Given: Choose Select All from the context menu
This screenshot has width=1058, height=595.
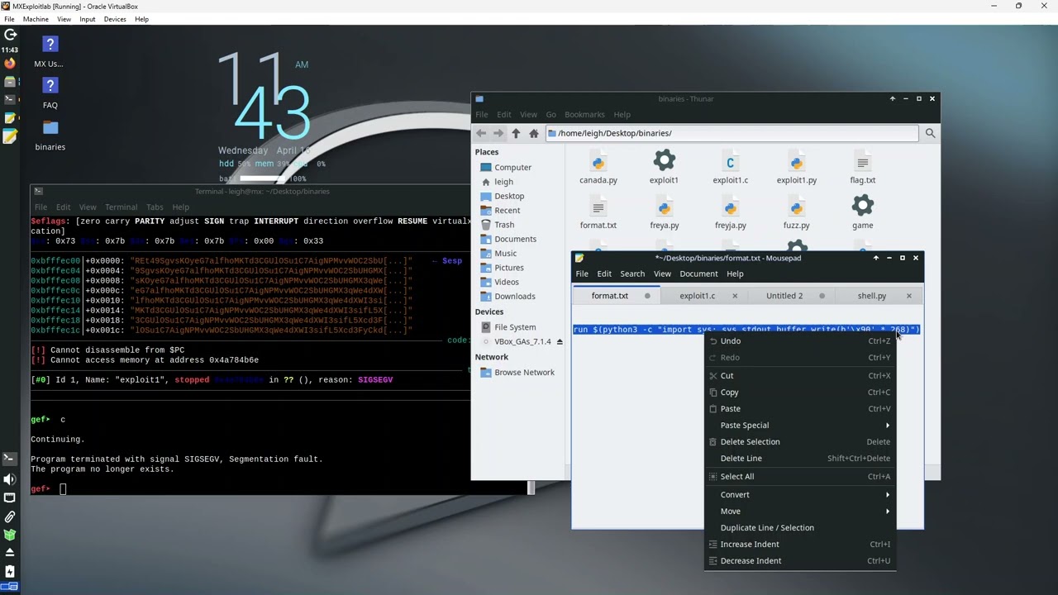Looking at the screenshot, I should [x=800, y=476].
